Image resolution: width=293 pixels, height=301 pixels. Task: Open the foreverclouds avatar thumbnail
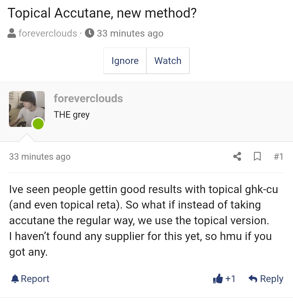pyautogui.click(x=27, y=109)
